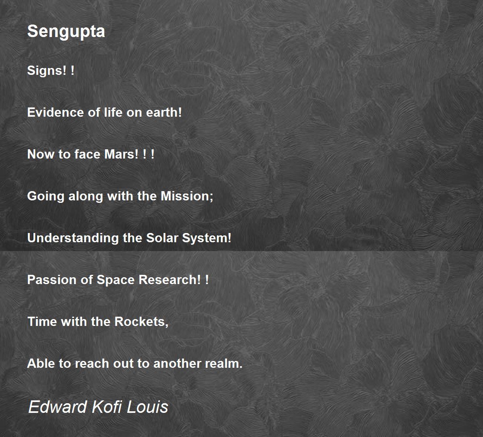Click the words "Now to face"
The width and height of the screenshot is (483, 437).
[x=58, y=154]
